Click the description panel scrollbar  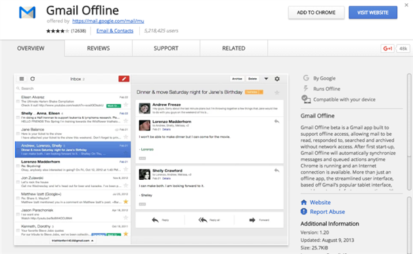tap(409, 132)
